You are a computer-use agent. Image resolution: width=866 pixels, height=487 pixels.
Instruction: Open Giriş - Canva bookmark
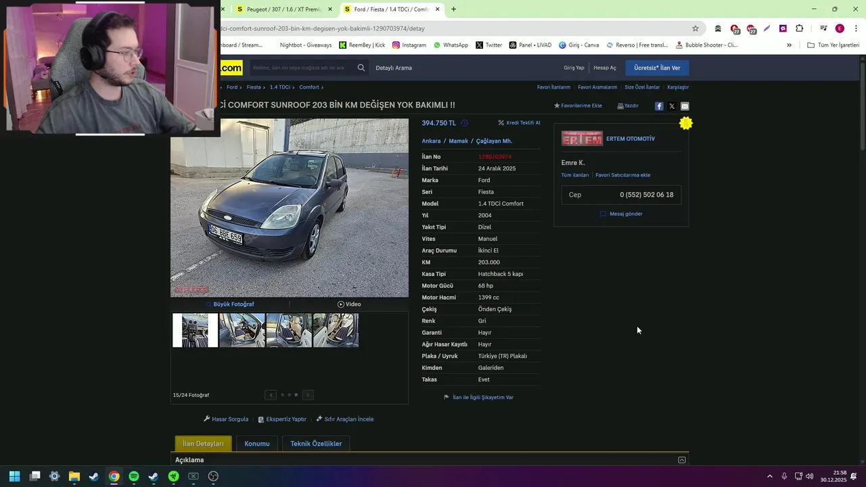[578, 45]
